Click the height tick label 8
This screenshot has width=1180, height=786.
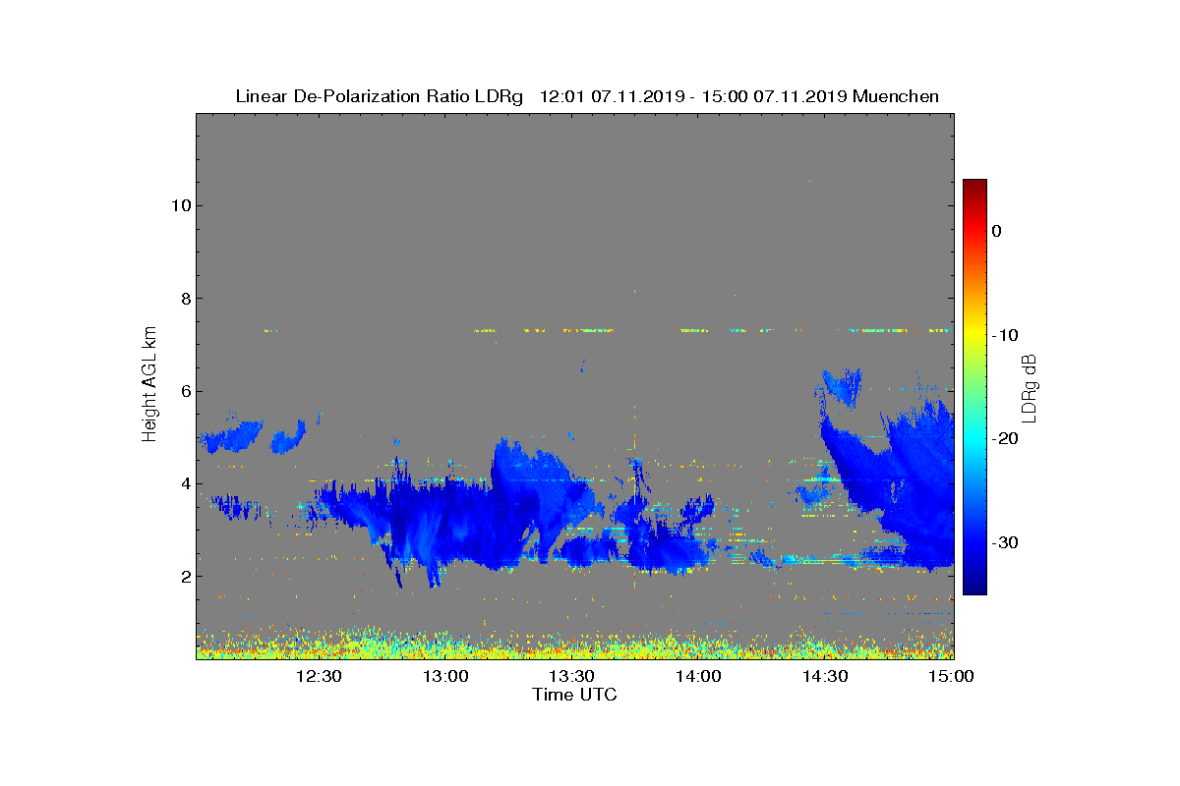(184, 299)
